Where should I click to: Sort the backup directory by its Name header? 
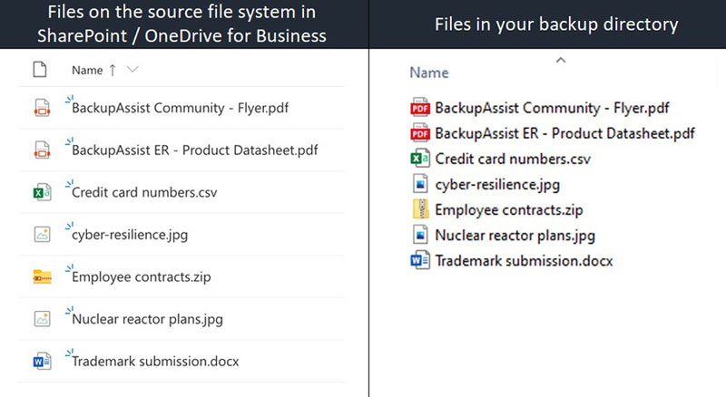click(x=429, y=73)
